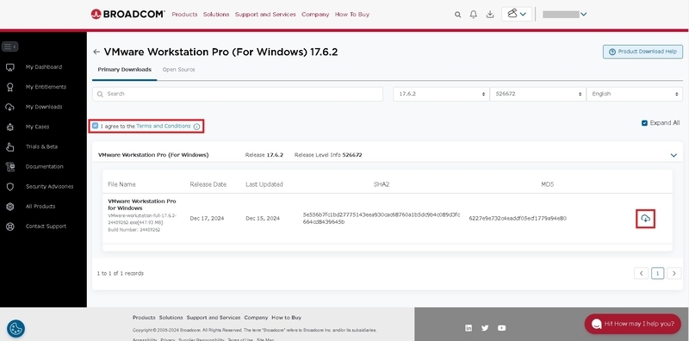
Task: Click into the downloads Search field
Action: 238,94
